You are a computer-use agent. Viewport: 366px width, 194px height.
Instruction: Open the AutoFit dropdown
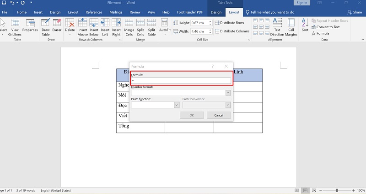[x=165, y=27]
